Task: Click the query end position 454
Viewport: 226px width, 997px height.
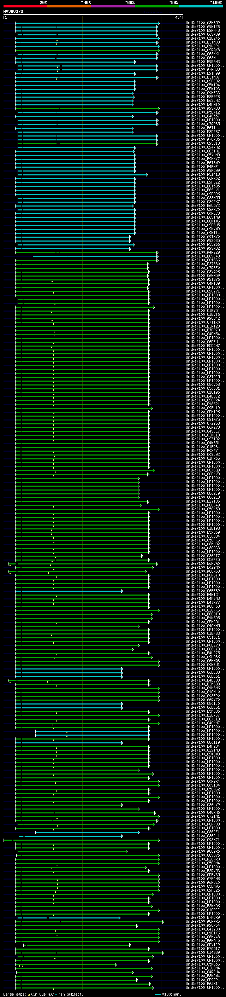Action: (178, 17)
